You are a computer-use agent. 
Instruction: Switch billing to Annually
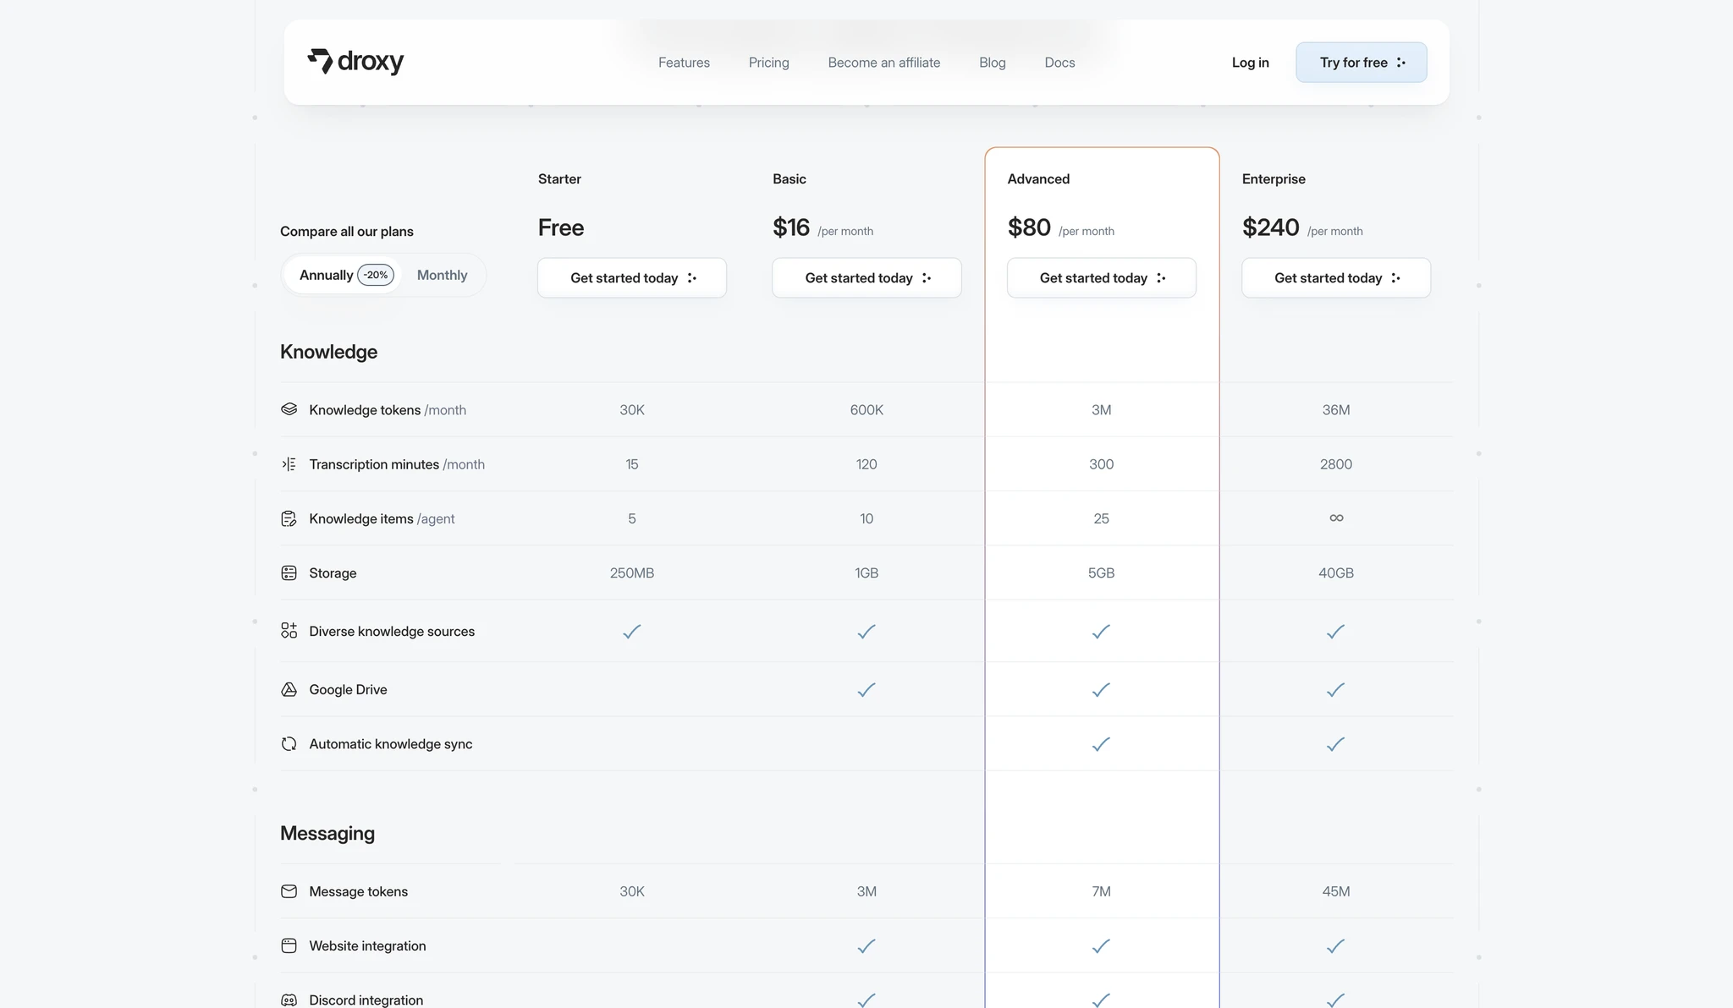326,275
